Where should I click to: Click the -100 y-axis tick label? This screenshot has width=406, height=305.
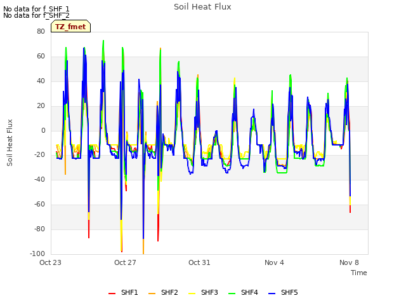[x=37, y=254]
